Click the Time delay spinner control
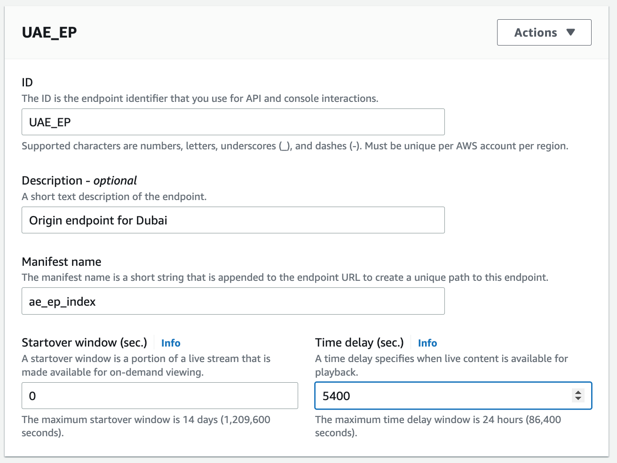 (577, 396)
